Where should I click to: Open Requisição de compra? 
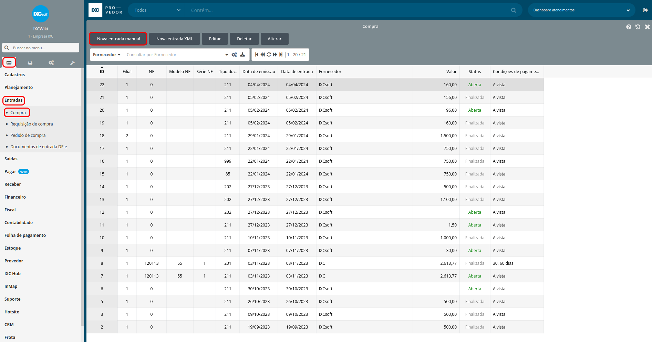coord(32,124)
